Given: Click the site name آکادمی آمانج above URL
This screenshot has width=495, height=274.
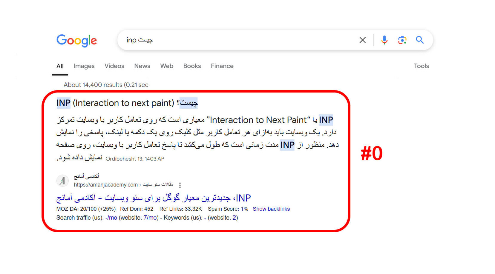Looking at the screenshot, I should (86, 176).
